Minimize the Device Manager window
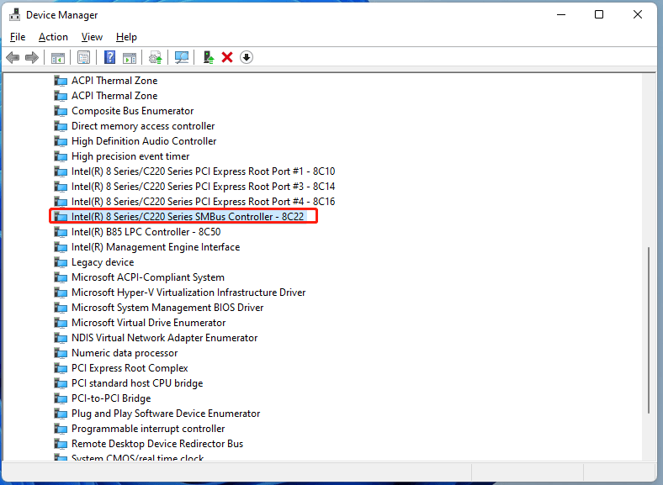 pos(561,15)
